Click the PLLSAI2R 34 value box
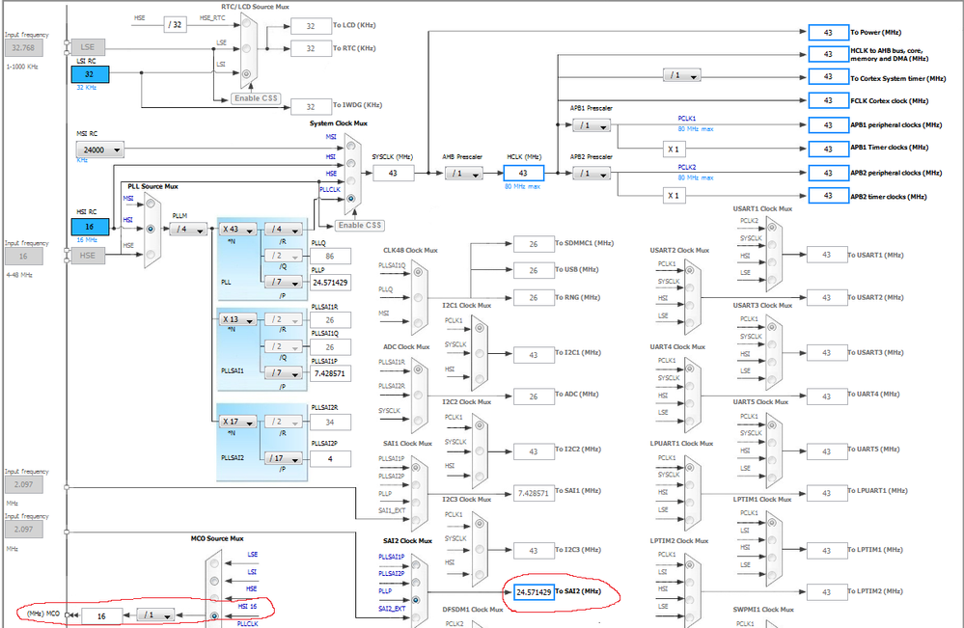 point(330,423)
